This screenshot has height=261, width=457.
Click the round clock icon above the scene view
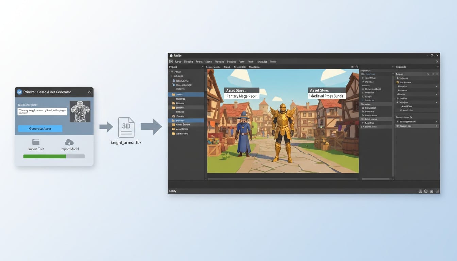coord(356,67)
